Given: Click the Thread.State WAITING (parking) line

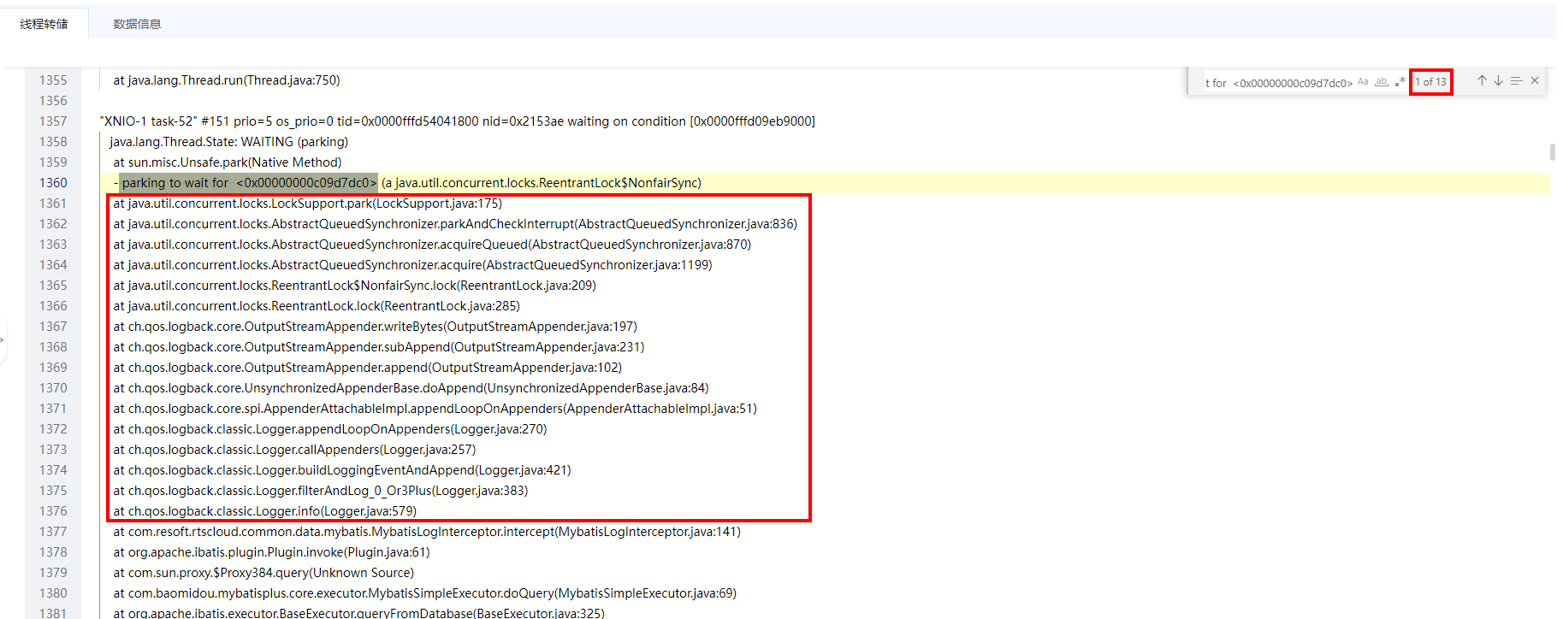Looking at the screenshot, I should [x=228, y=142].
